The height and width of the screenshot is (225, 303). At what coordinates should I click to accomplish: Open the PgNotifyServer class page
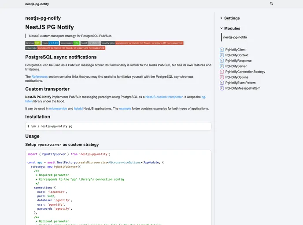236,66
